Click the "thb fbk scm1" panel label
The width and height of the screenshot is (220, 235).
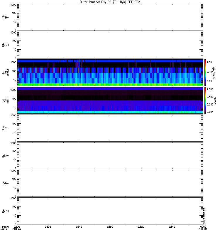click(6, 100)
